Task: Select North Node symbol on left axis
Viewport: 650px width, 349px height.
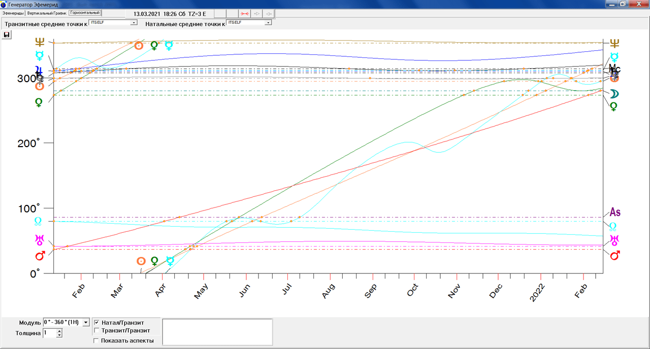Action: (x=38, y=221)
